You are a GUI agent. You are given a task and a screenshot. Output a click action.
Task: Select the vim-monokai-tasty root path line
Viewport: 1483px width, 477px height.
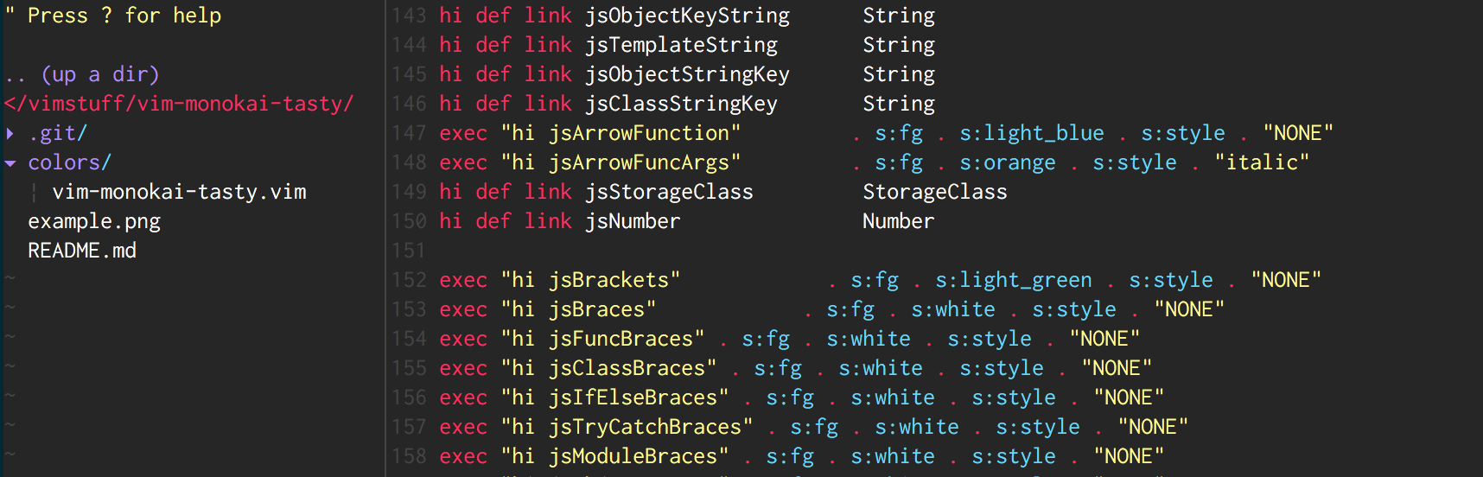point(179,104)
